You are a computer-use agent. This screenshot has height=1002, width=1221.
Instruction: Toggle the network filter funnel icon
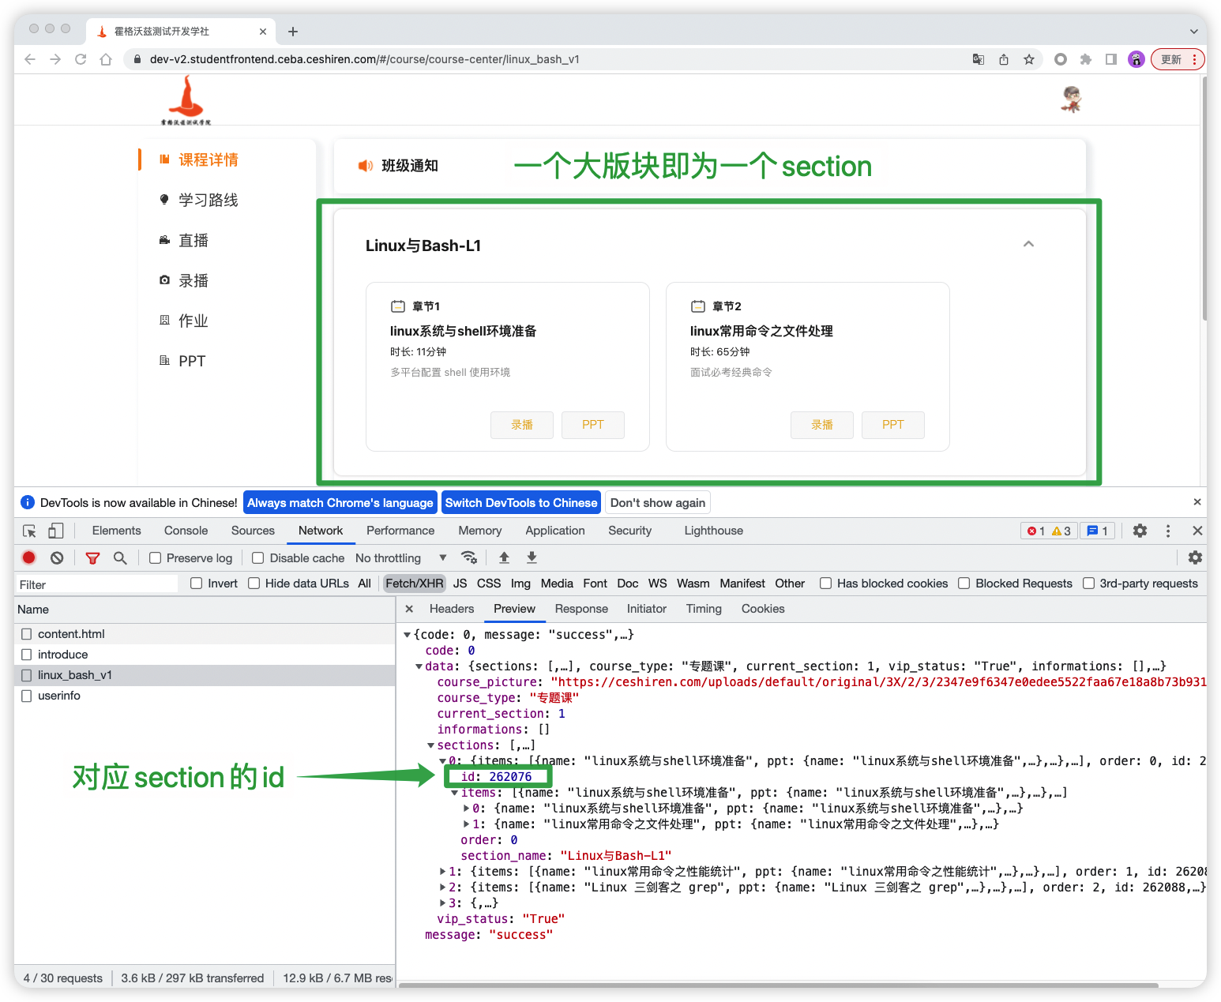pyautogui.click(x=92, y=557)
